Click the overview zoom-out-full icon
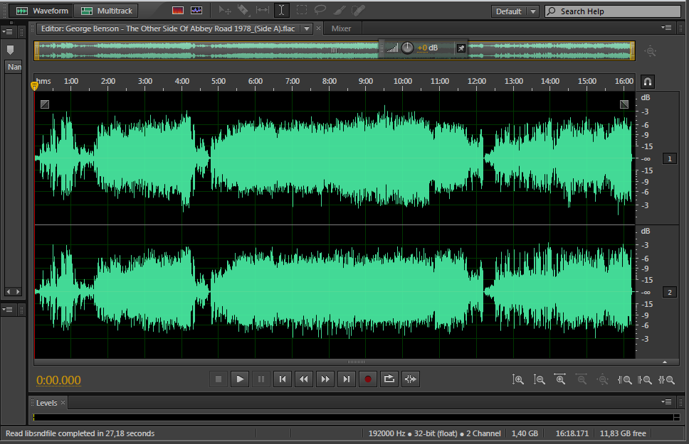This screenshot has width=689, height=444. pyautogui.click(x=651, y=51)
